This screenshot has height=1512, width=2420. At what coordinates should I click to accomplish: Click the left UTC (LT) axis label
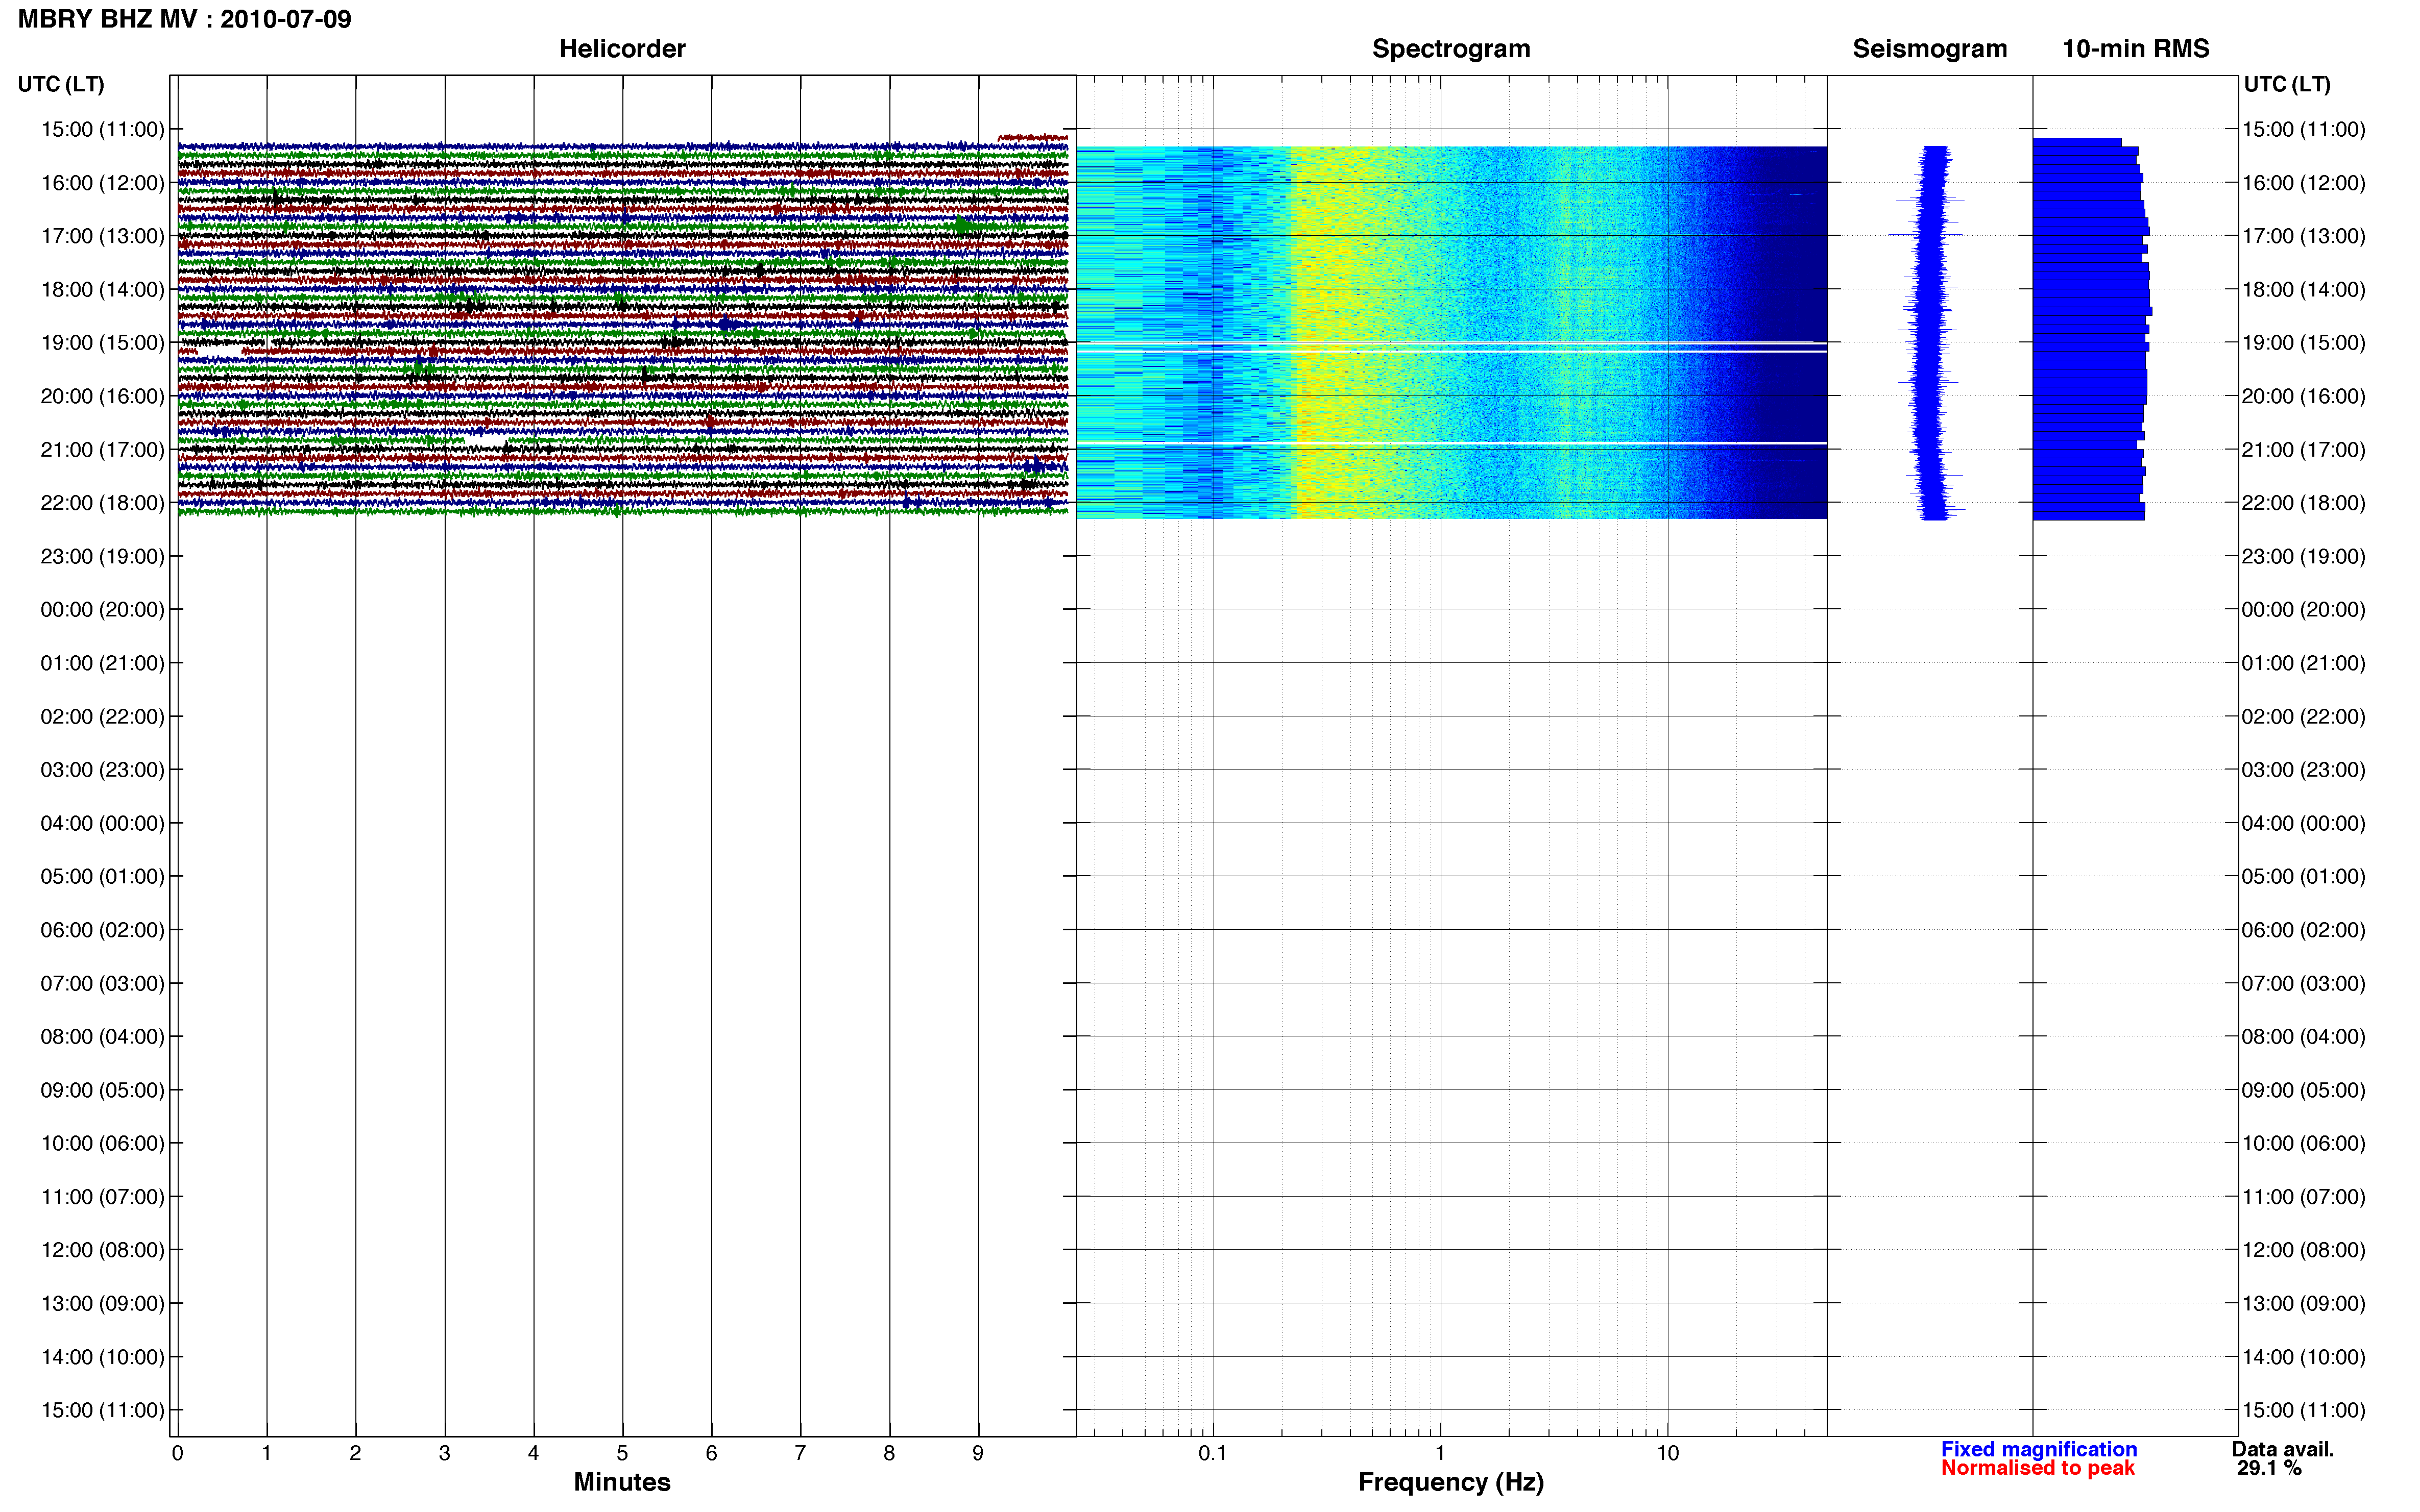[61, 84]
